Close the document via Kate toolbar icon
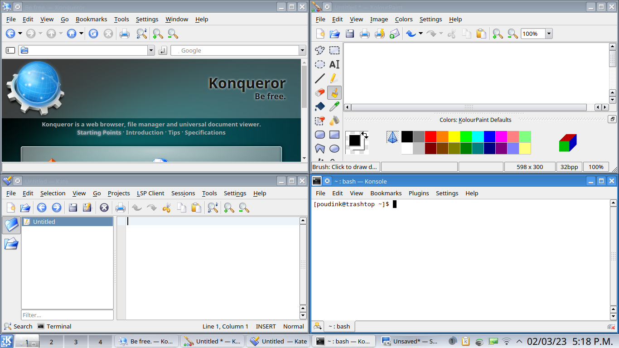 tap(104, 208)
